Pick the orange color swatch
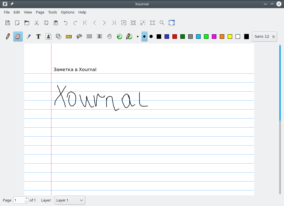Viewport: 284px width, 206px height. point(222,37)
